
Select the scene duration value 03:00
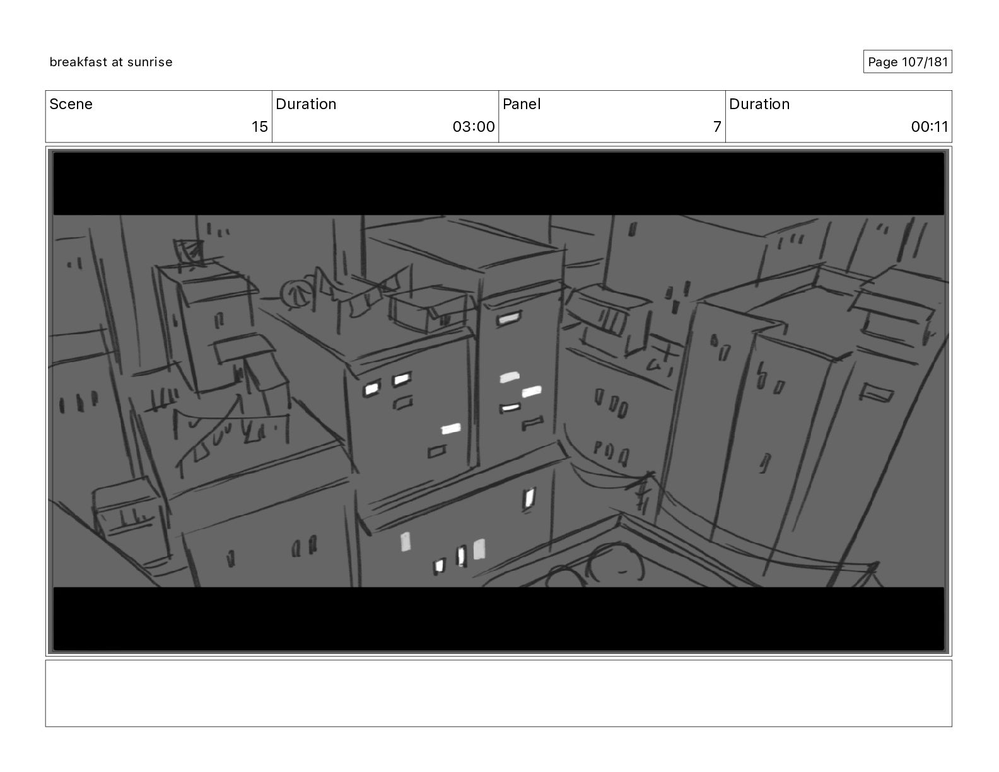pos(474,127)
